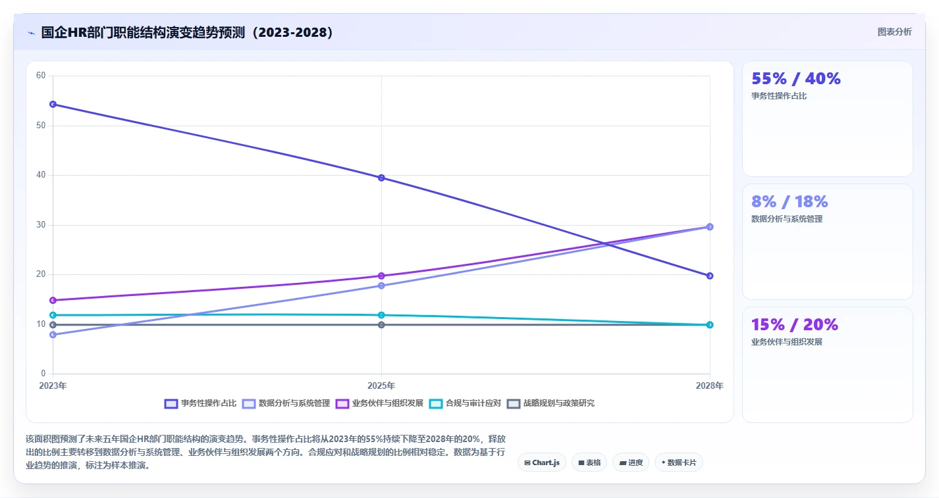
Task: Select the 进度 tag chip
Action: 631,462
